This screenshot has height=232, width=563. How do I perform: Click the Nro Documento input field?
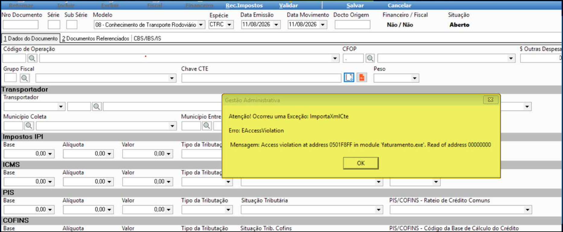21,25
